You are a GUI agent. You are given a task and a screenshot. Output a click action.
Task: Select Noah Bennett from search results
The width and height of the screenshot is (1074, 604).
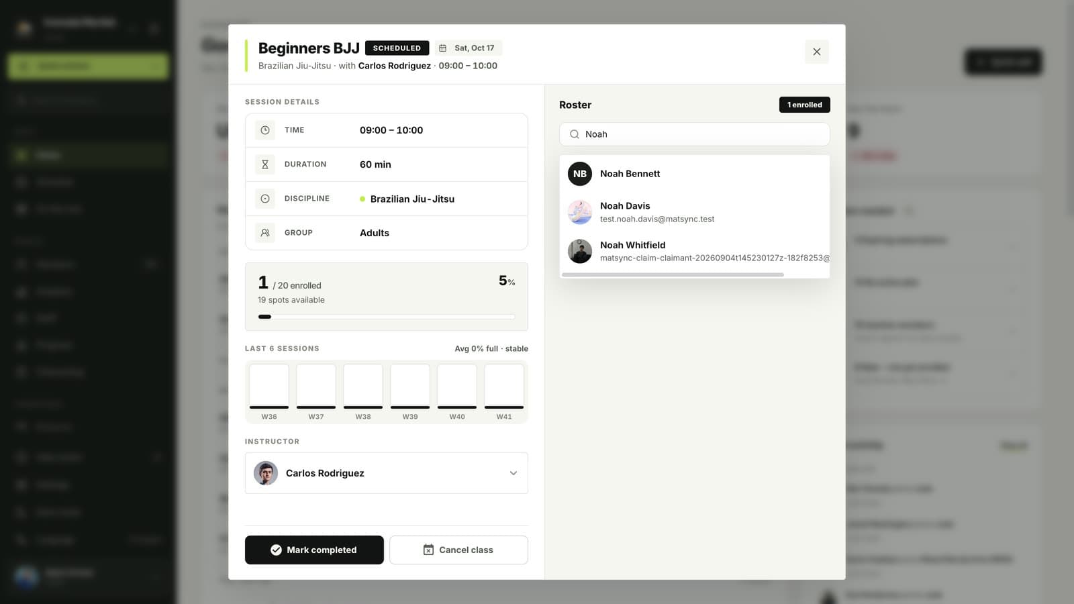pos(694,174)
